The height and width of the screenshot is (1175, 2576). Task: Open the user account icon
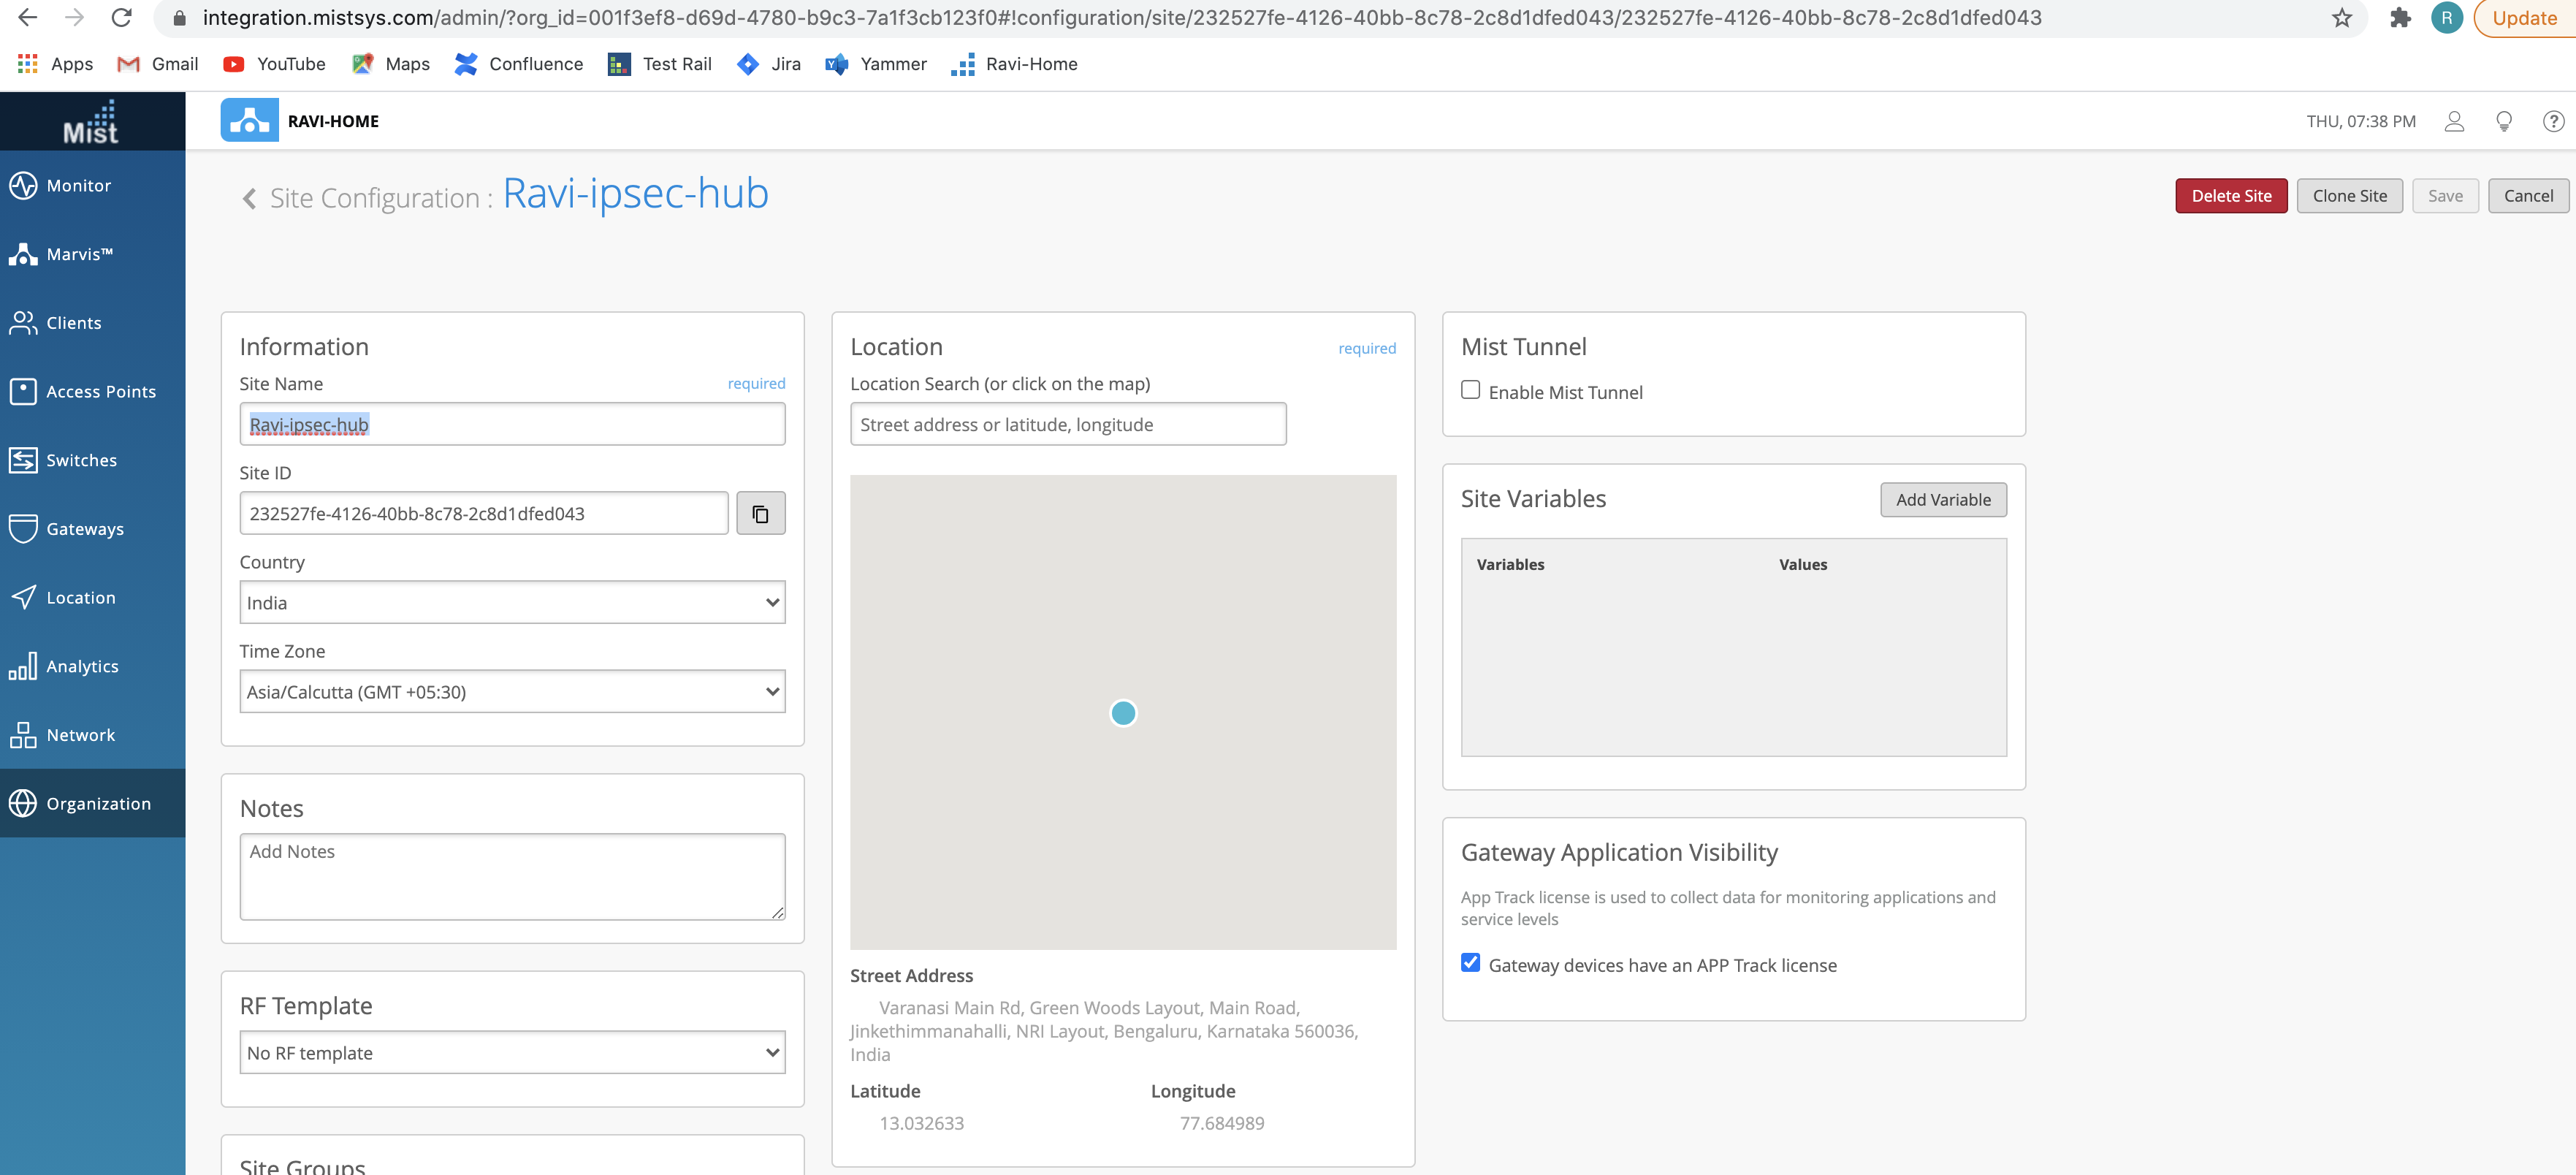click(2453, 121)
